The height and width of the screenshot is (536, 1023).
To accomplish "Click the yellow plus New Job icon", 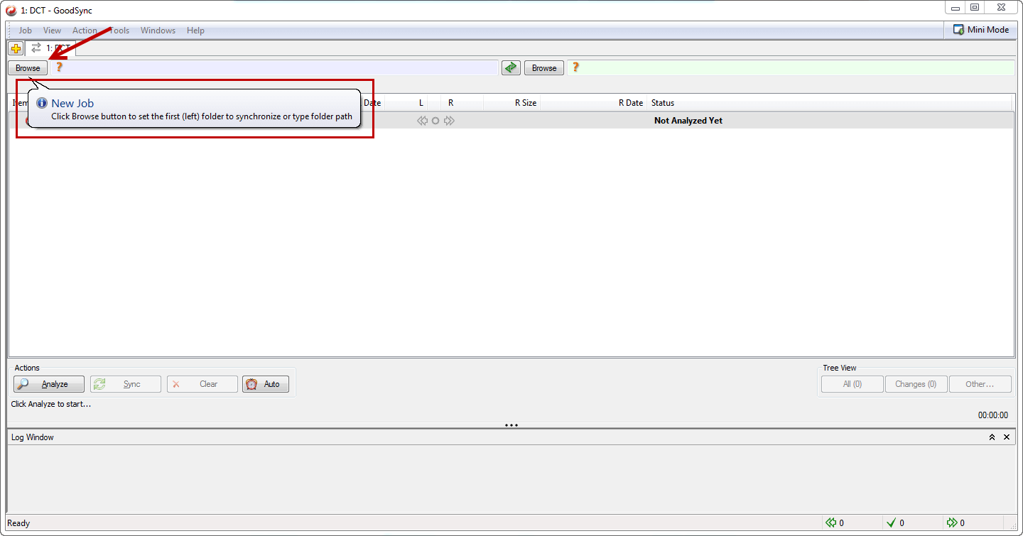I will click(x=16, y=48).
